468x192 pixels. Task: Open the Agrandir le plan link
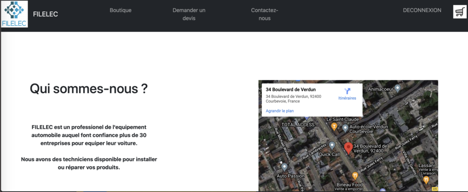(280, 111)
